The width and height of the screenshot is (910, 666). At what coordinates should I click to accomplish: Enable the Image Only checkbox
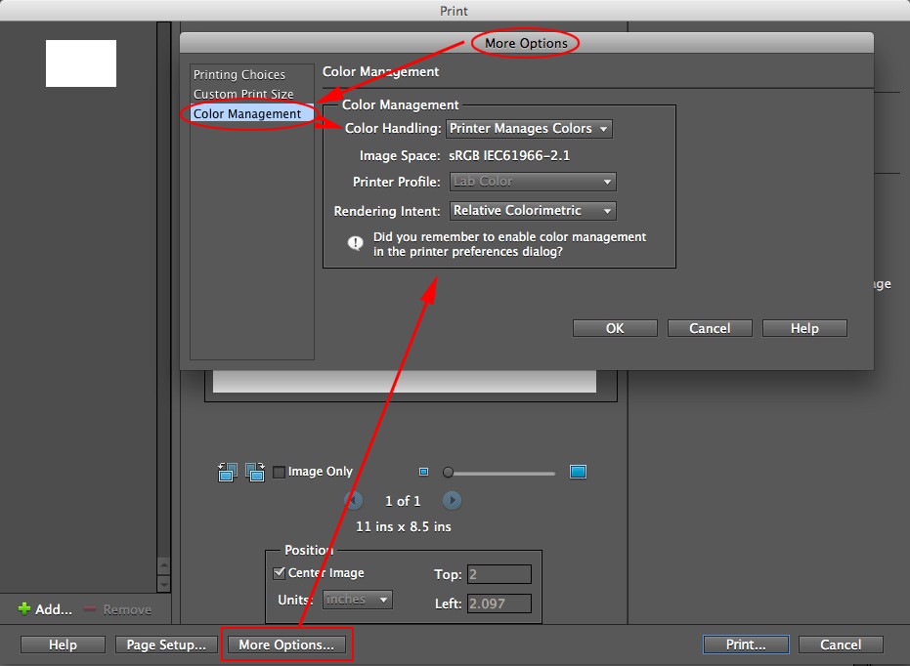[279, 472]
